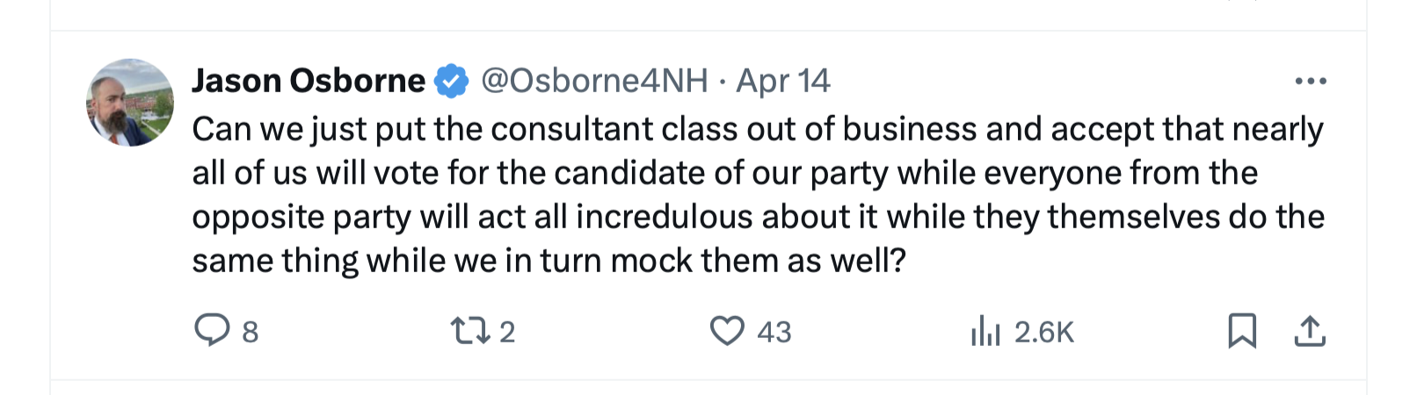Click the 2.6K views count
This screenshot has height=395, width=1417.
point(1044,332)
